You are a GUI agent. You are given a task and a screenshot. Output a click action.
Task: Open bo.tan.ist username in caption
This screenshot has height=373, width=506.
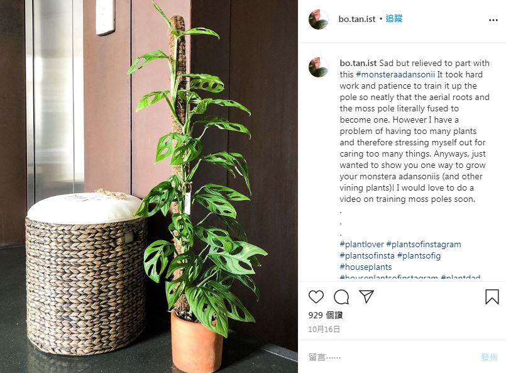click(358, 63)
